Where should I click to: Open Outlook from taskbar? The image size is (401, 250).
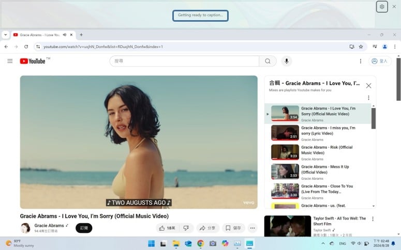click(x=188, y=243)
